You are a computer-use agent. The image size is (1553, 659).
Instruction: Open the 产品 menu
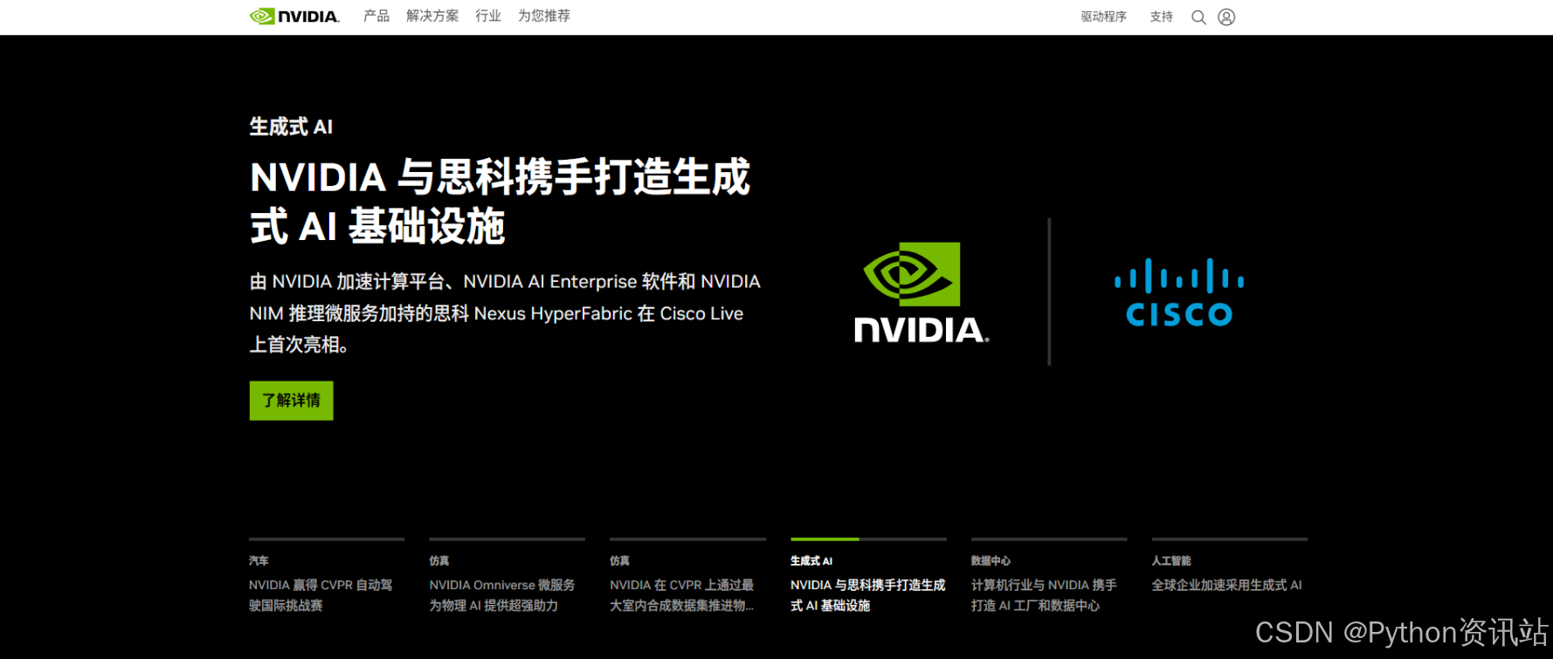(376, 16)
